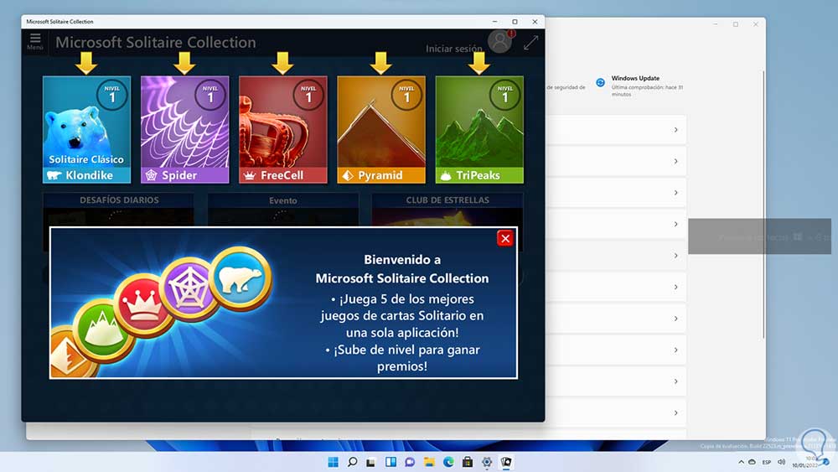Click Iniciar sesión to sign in

pos(453,49)
